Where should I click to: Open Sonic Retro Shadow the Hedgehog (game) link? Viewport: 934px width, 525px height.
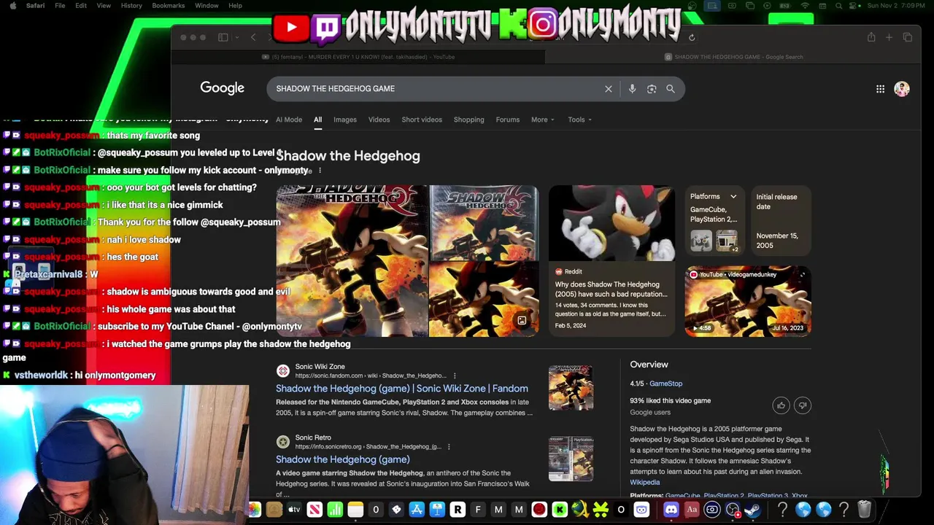click(x=342, y=459)
